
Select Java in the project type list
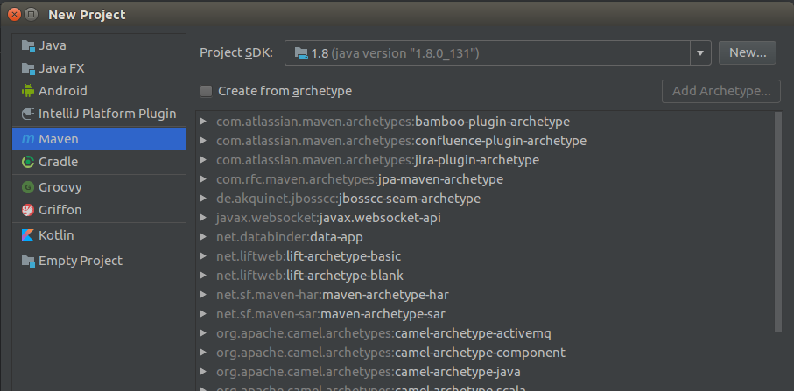(99, 45)
